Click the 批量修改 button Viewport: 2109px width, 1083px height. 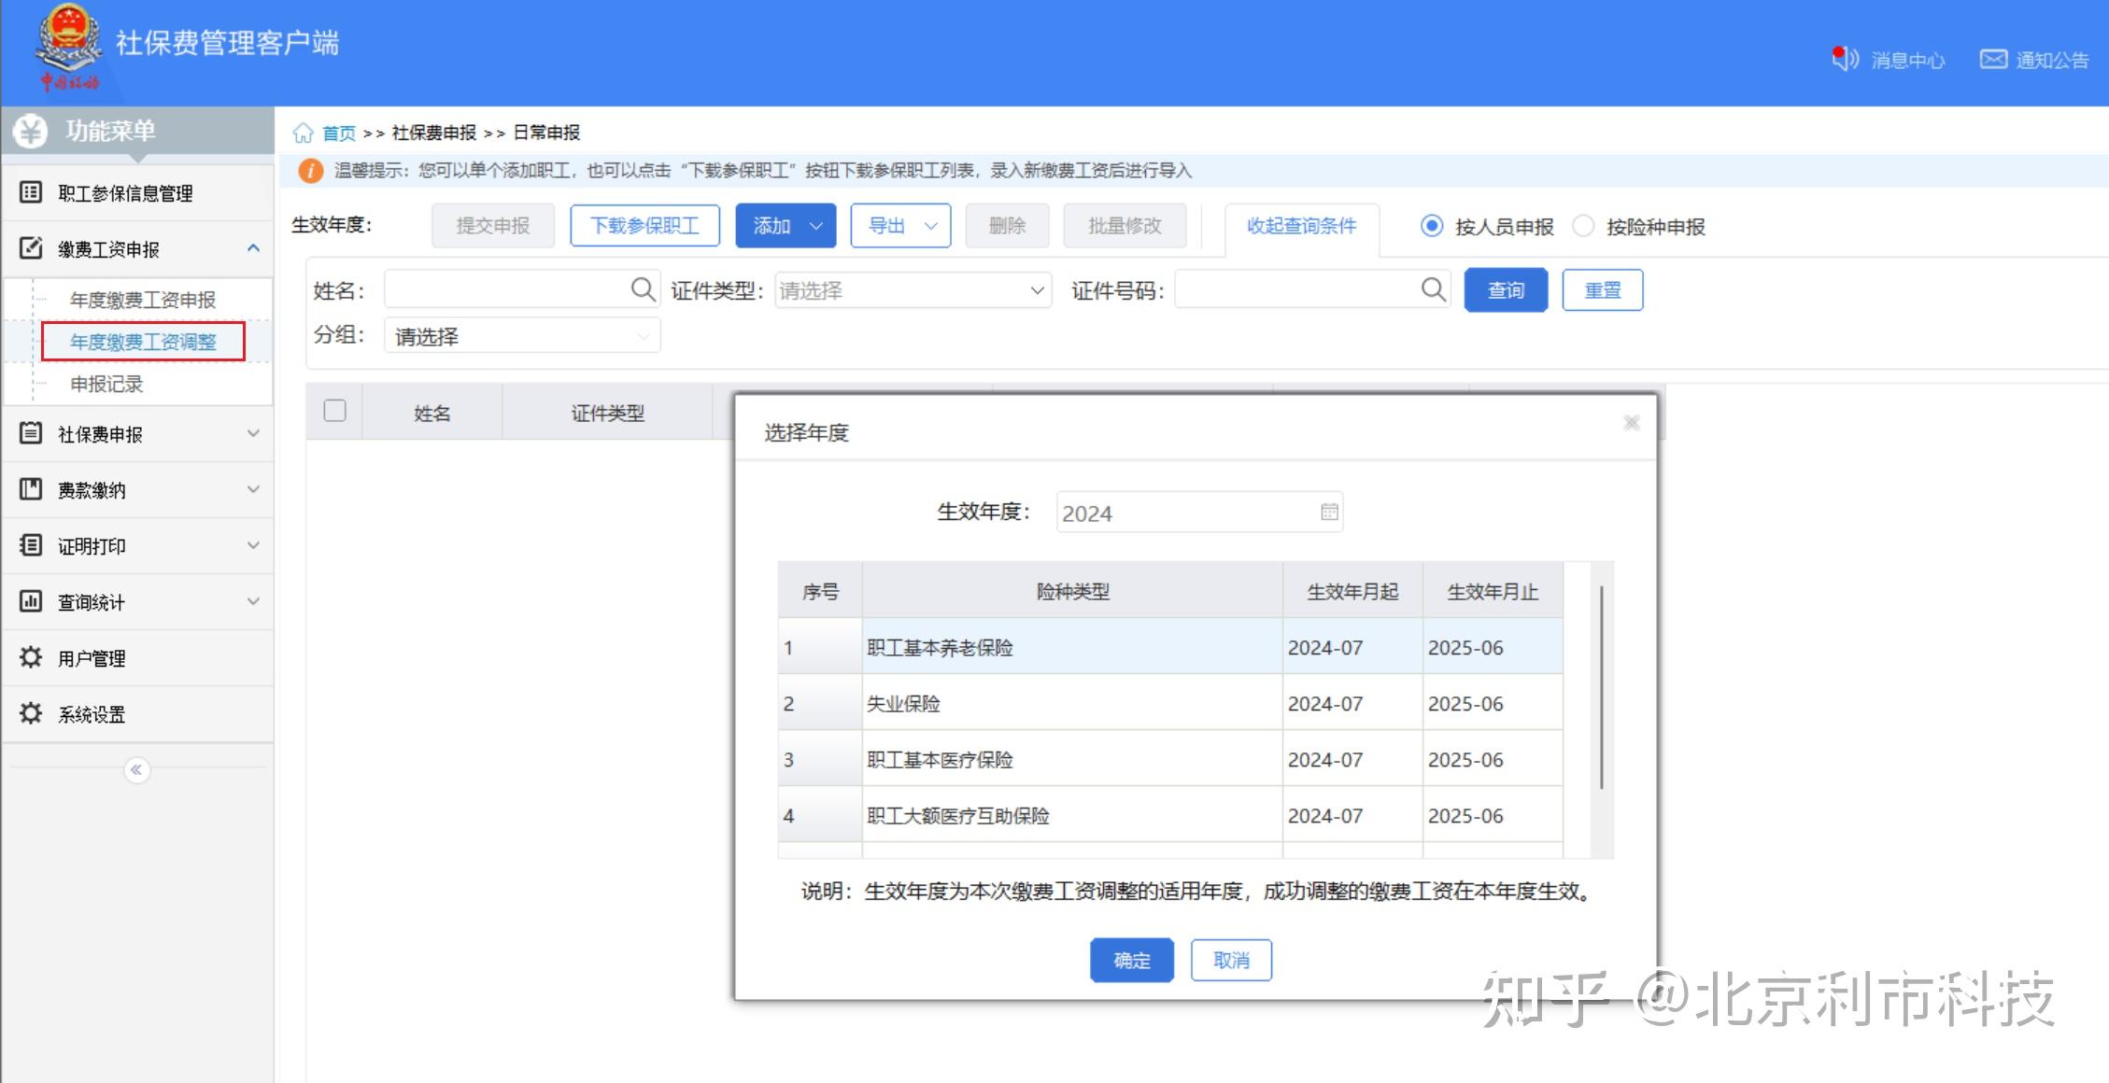1125,226
